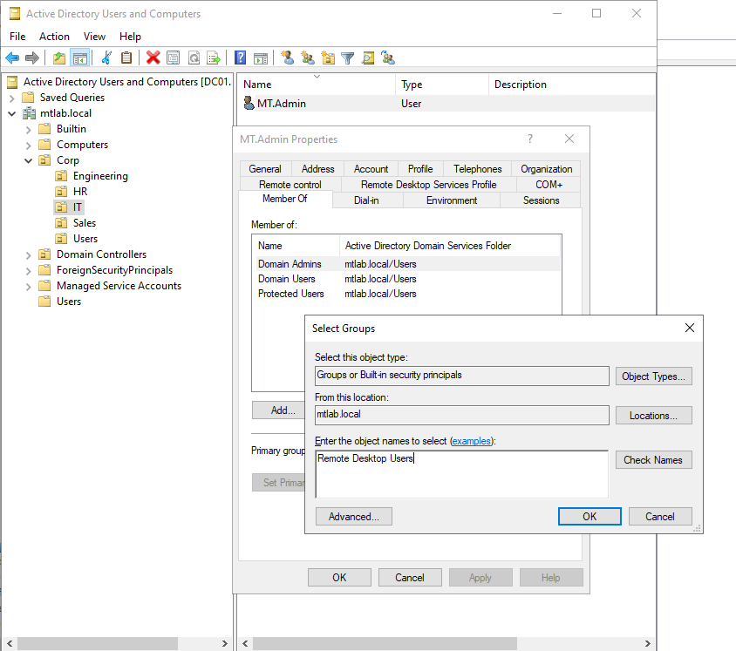Screen dimensions: 736x651
Task: Expand the Builtin container
Action: (x=29, y=130)
